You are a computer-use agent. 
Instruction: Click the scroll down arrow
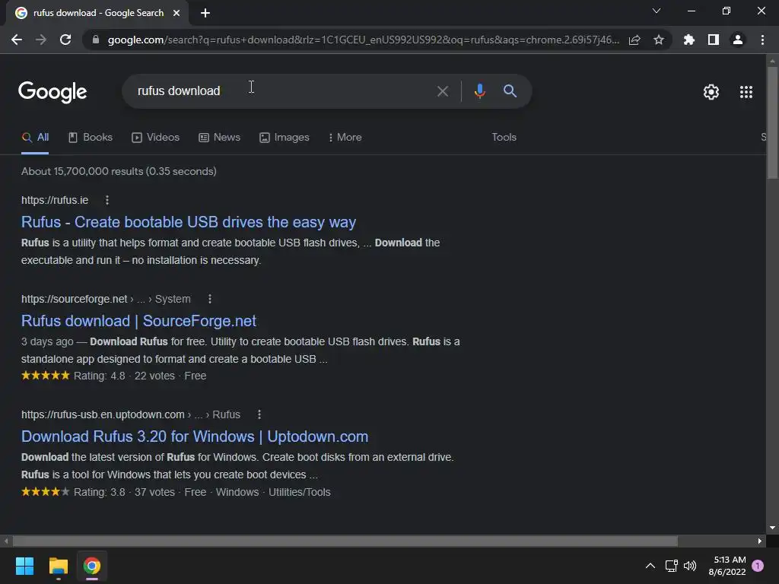(772, 528)
